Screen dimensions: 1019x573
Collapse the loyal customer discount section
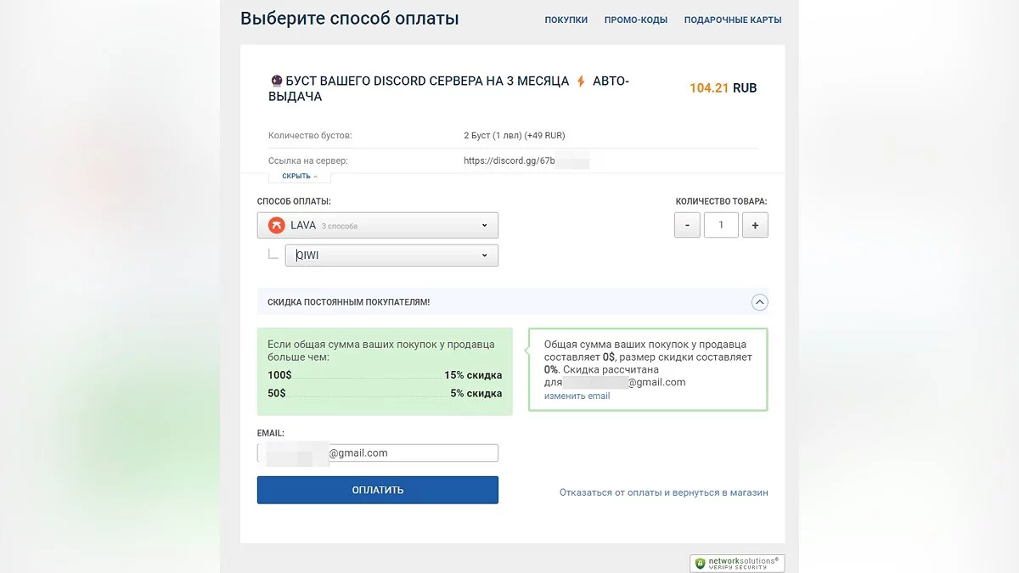pyautogui.click(x=760, y=302)
